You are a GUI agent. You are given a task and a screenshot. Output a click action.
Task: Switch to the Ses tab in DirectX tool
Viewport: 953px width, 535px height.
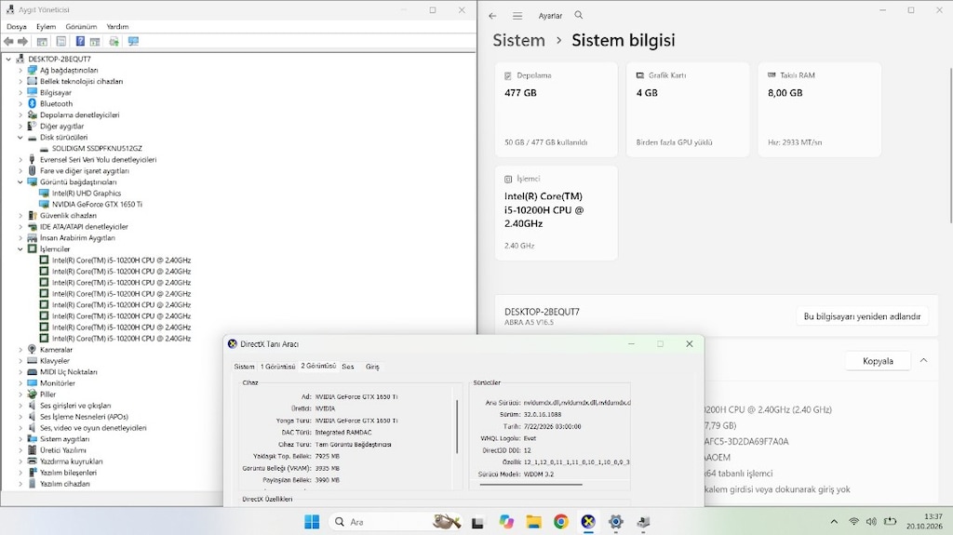coord(348,367)
